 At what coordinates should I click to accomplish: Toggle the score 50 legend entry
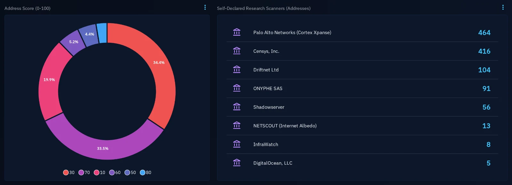[x=130, y=173]
